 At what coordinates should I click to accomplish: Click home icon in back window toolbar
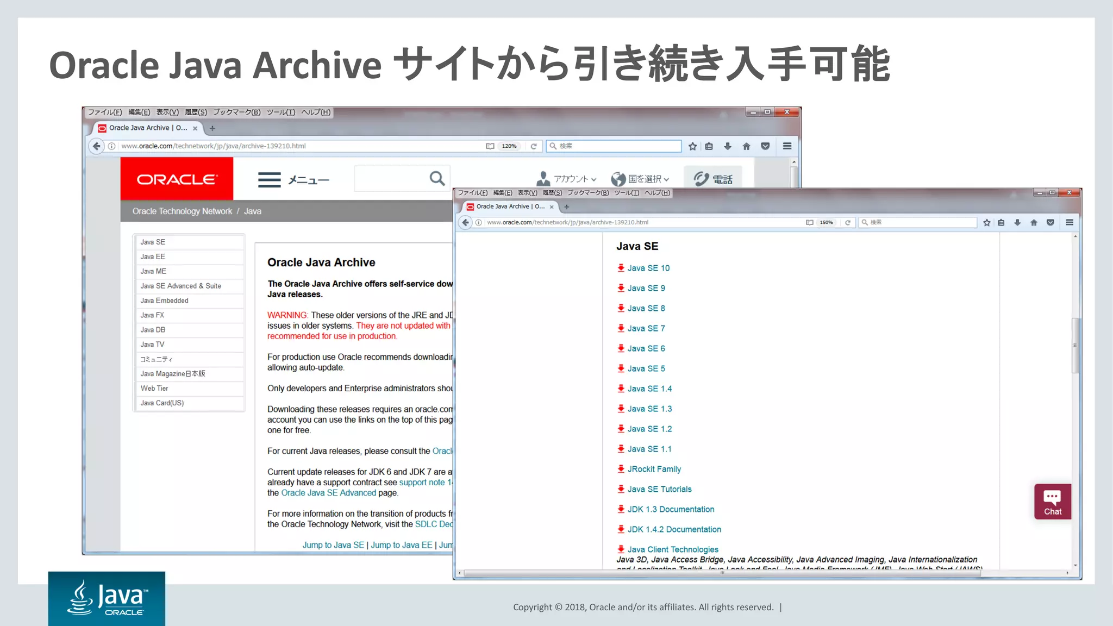[x=746, y=146]
